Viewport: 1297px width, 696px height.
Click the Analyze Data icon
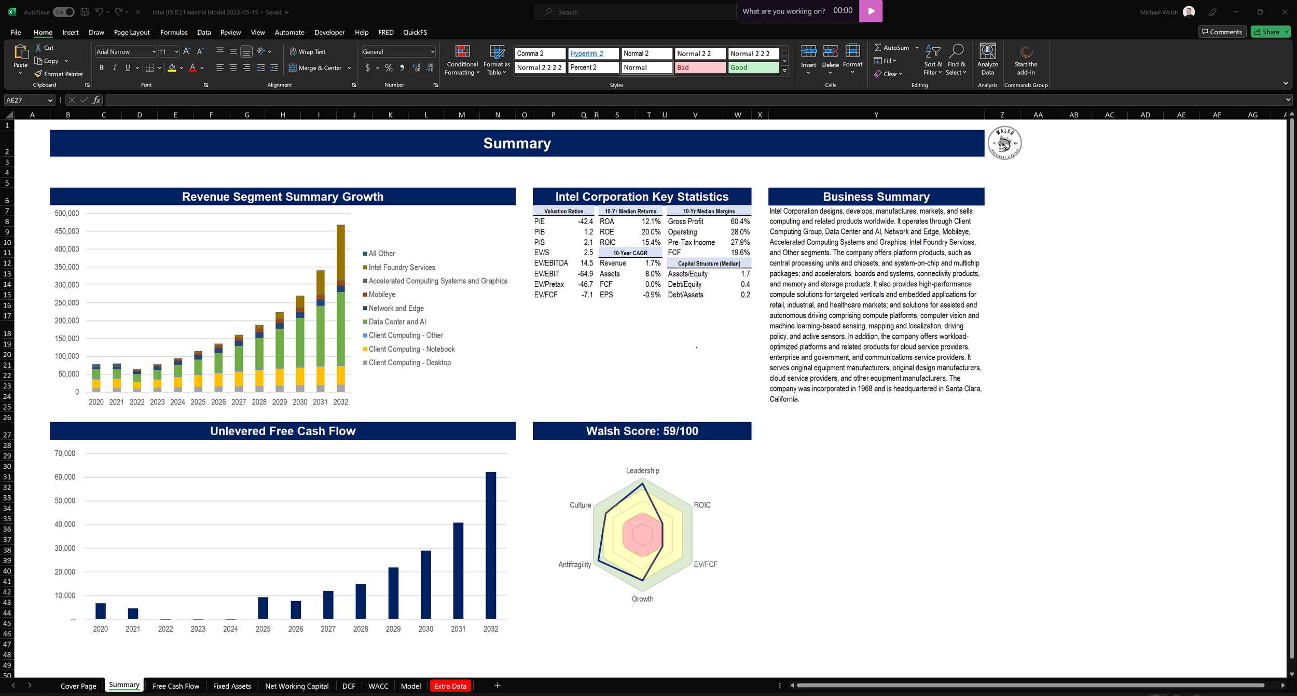pos(987,52)
